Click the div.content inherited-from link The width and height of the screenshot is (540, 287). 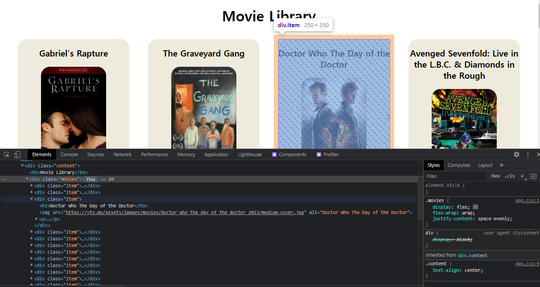pos(473,255)
